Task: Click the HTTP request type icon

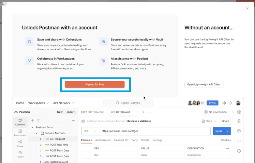Action: point(83,121)
